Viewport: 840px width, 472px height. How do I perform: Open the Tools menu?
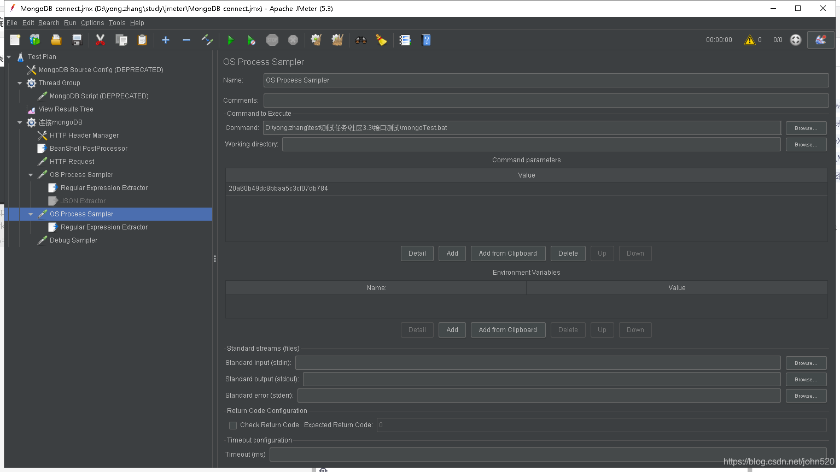tap(117, 23)
